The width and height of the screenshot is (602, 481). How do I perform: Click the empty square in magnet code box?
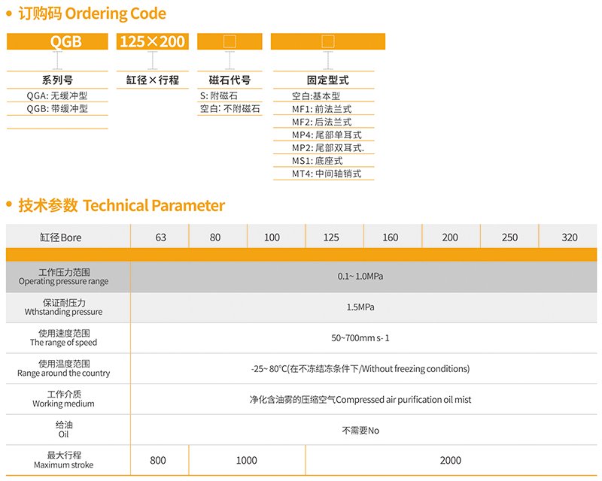coord(230,42)
